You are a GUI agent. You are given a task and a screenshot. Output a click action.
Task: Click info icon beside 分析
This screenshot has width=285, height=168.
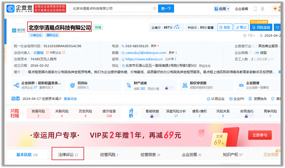136,113
